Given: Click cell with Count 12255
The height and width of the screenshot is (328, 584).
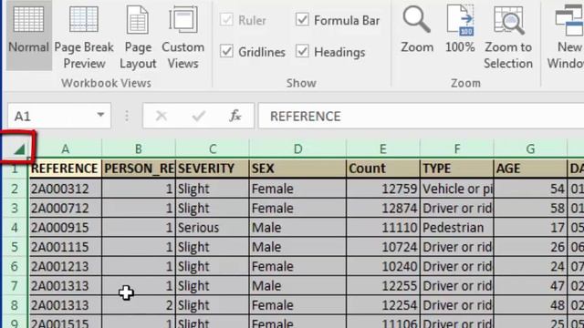Looking at the screenshot, I should (x=383, y=285).
